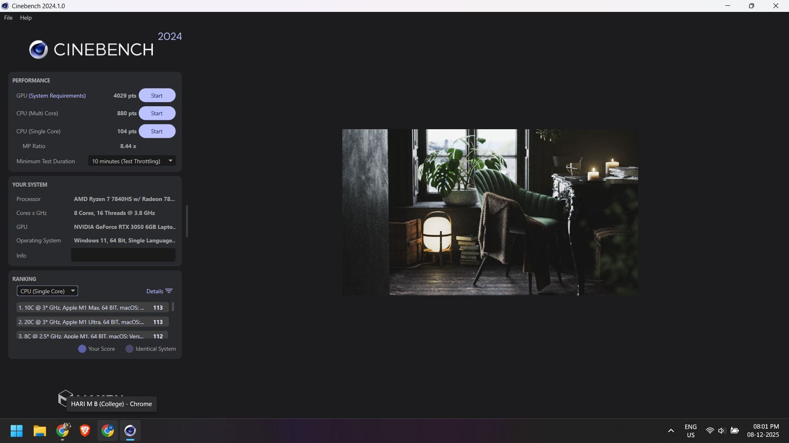The width and height of the screenshot is (789, 443).
Task: Click the Your Score color indicator
Action: pyautogui.click(x=82, y=349)
